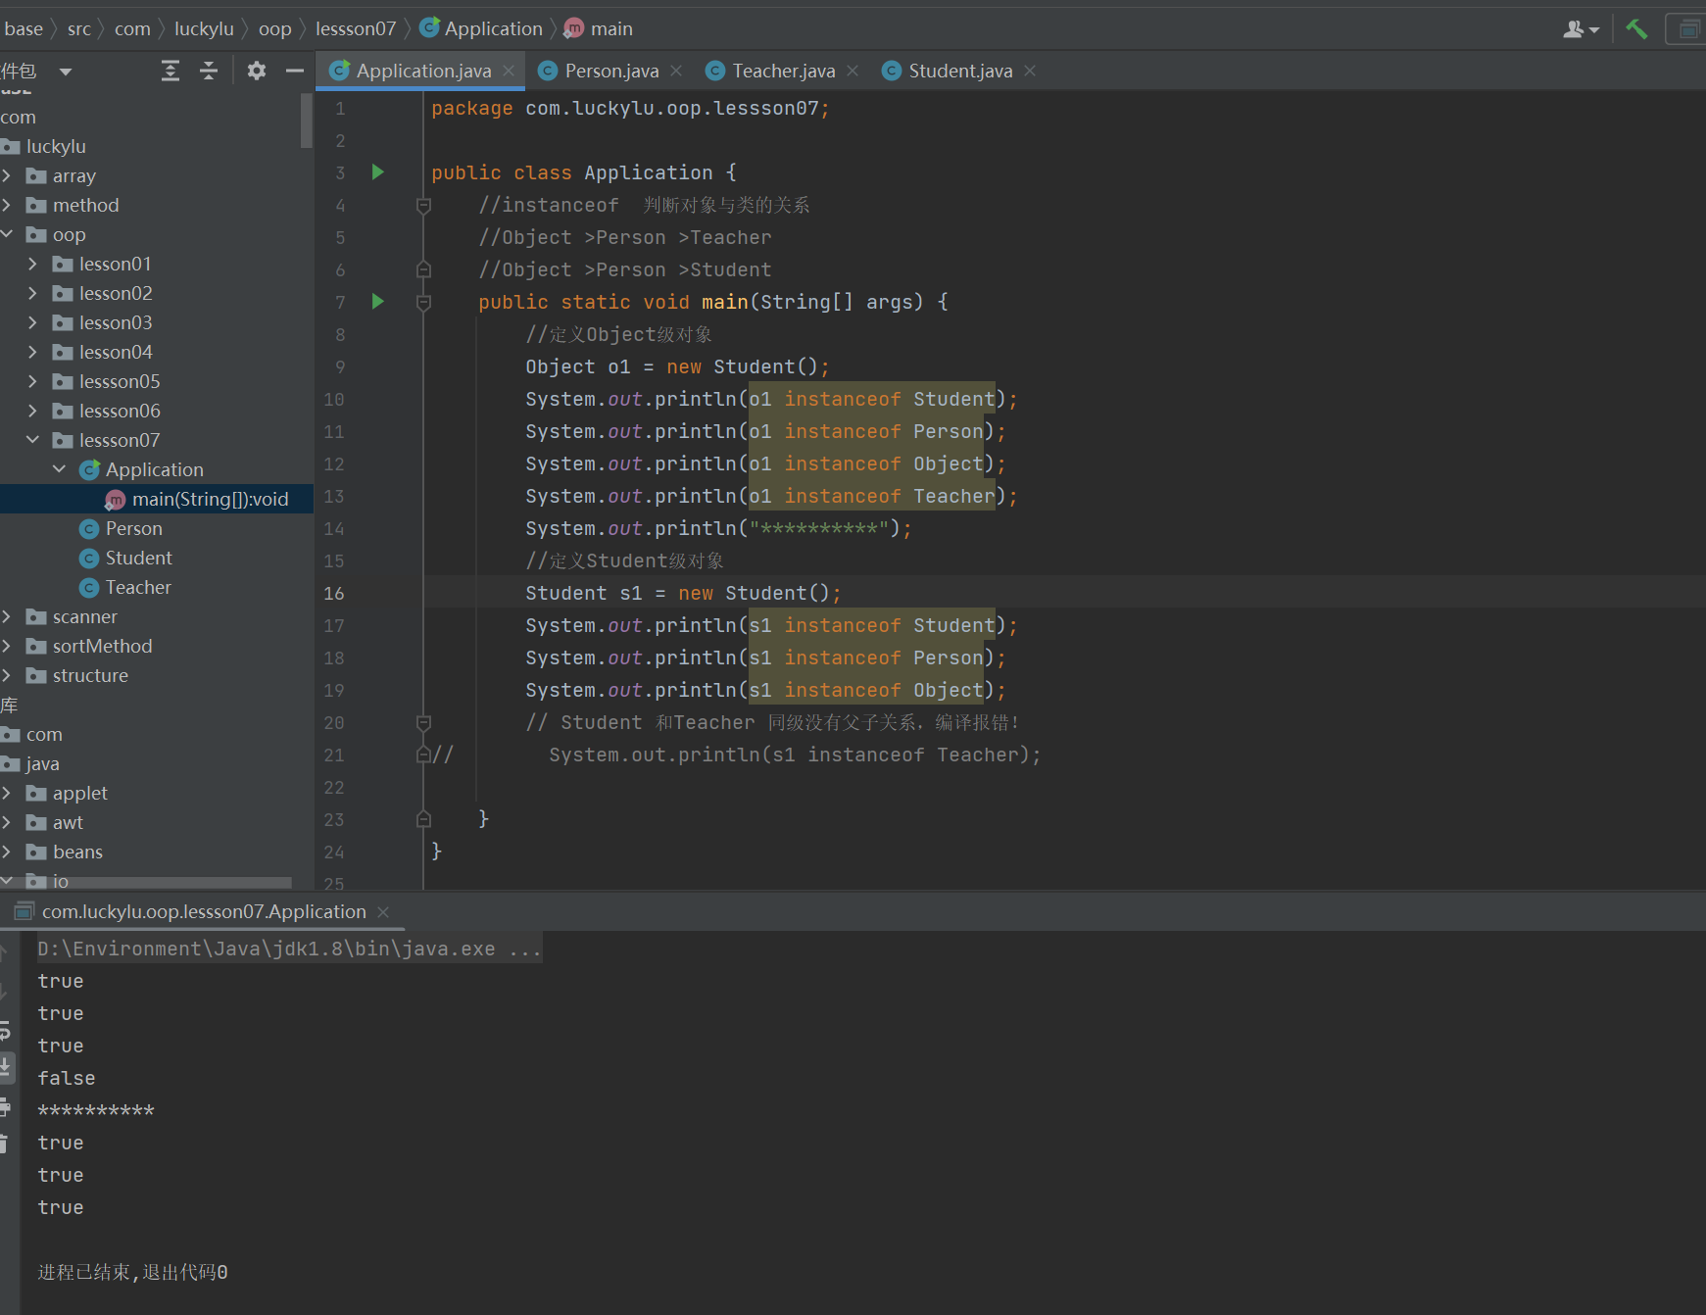Run the Application class using gutter arrow on line 3
This screenshot has height=1315, width=1706.
(378, 172)
